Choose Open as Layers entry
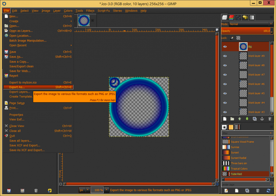The width and height of the screenshot is (276, 196). [38, 31]
